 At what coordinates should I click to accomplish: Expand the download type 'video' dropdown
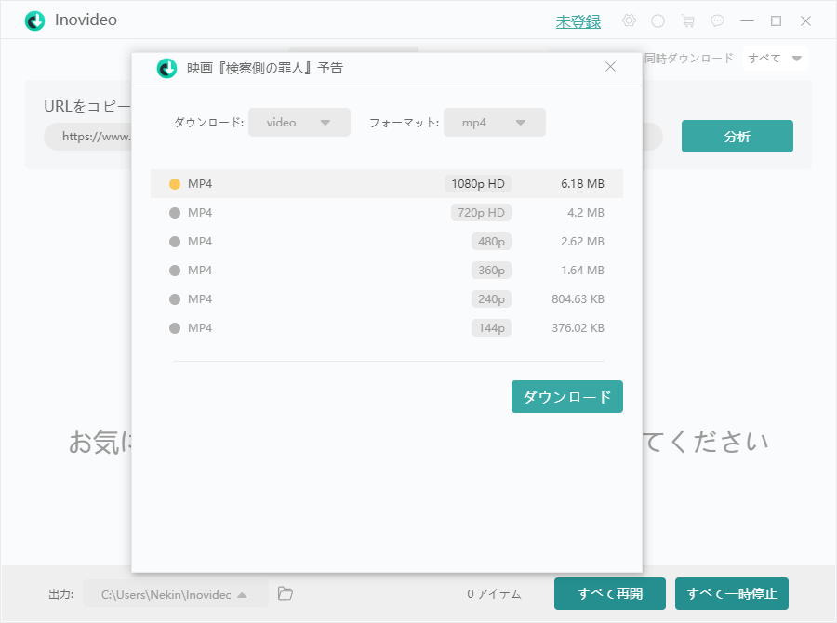(299, 123)
